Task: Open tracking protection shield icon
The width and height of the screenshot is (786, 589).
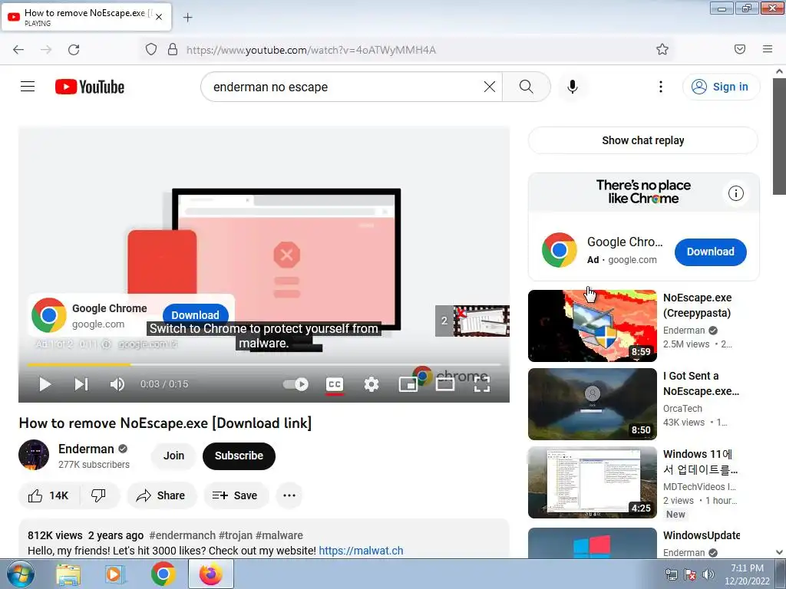Action: pyautogui.click(x=151, y=49)
